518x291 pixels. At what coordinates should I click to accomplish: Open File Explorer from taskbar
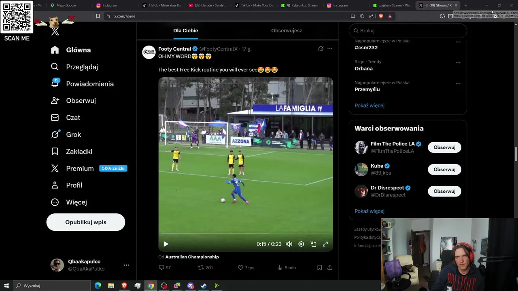(111, 286)
